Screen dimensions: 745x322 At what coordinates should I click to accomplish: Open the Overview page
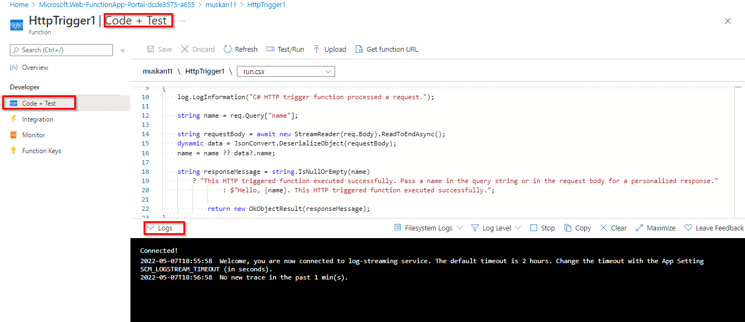[x=35, y=68]
